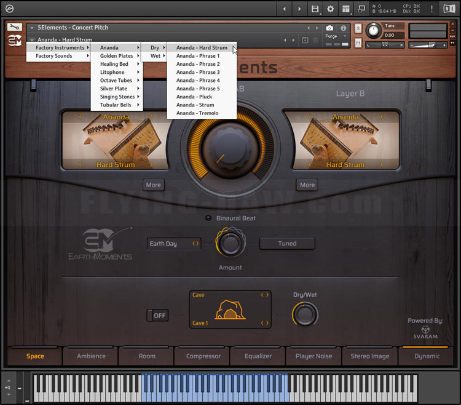
Task: Open the Tubular Bells submenu item
Action: (x=117, y=105)
